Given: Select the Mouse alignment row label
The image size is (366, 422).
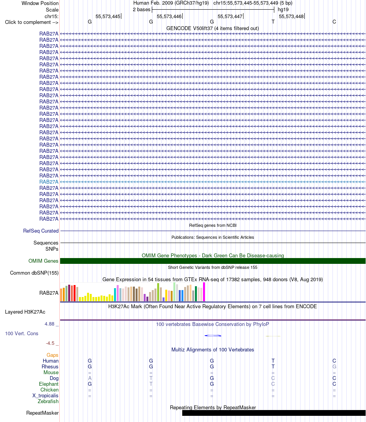Looking at the screenshot, I should click(x=51, y=373).
